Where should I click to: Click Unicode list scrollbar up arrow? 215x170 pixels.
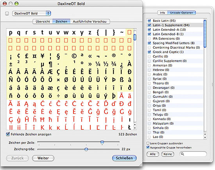tap(205, 134)
